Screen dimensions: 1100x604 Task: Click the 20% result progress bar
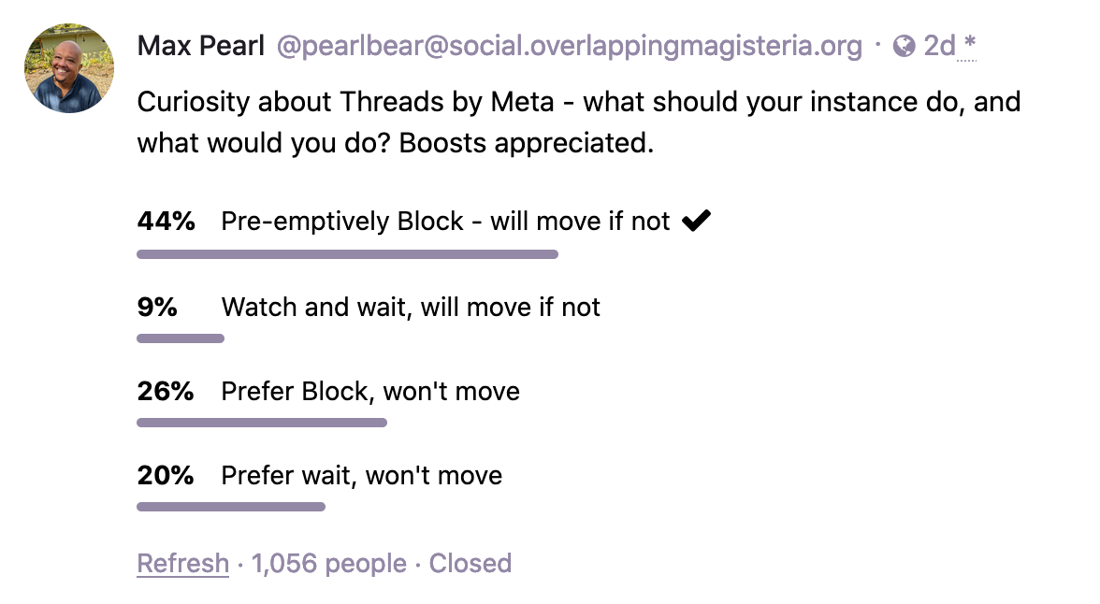click(x=231, y=506)
